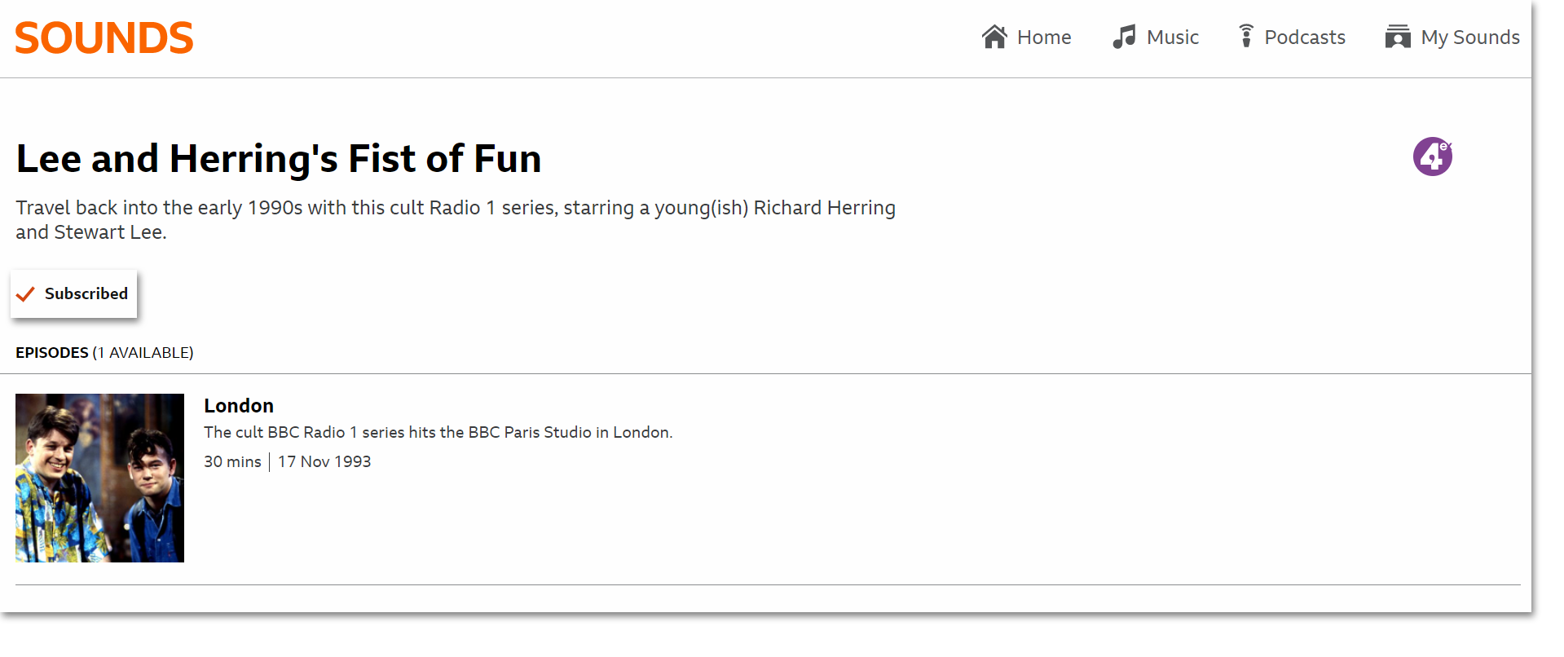Image resolution: width=1564 pixels, height=657 pixels.
Task: Click the Lee and Herring's Fist of Fun heading
Action: (x=278, y=158)
